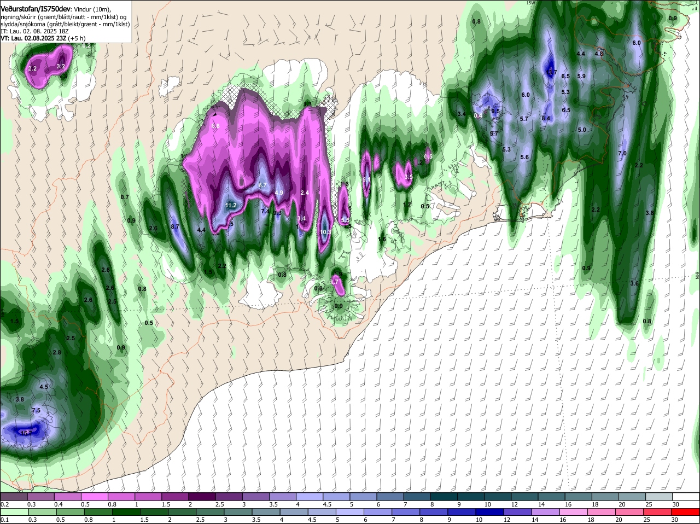
Task: Click the 2.4 precipitation value on the map
Action: click(x=305, y=193)
